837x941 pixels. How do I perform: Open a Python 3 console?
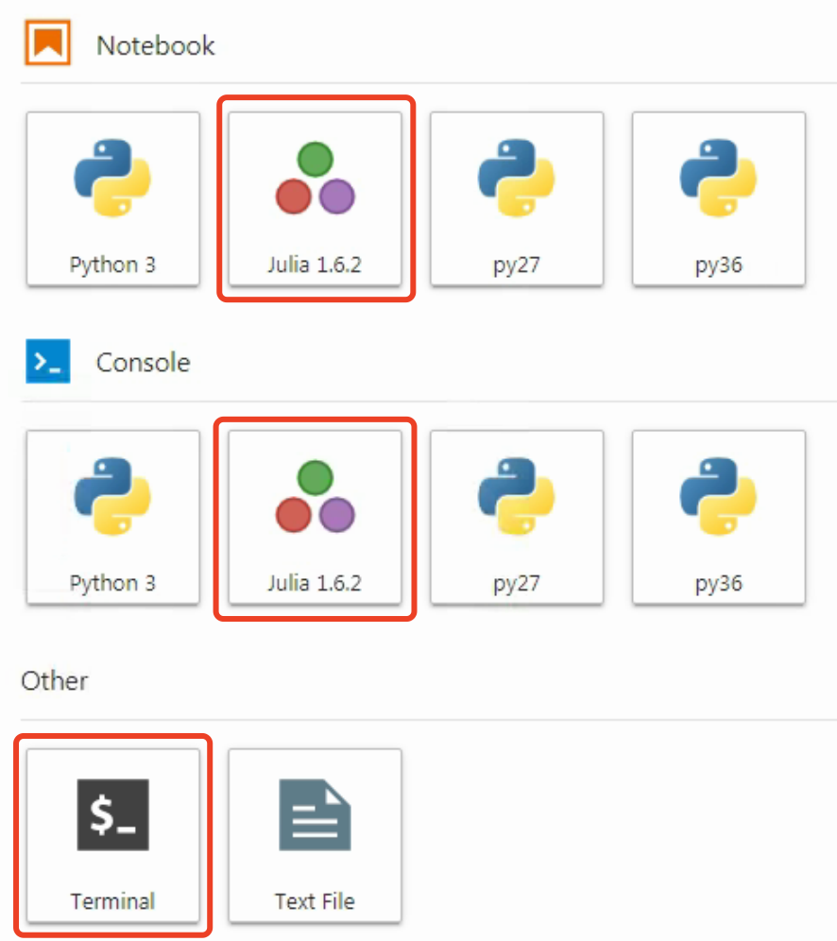[112, 517]
